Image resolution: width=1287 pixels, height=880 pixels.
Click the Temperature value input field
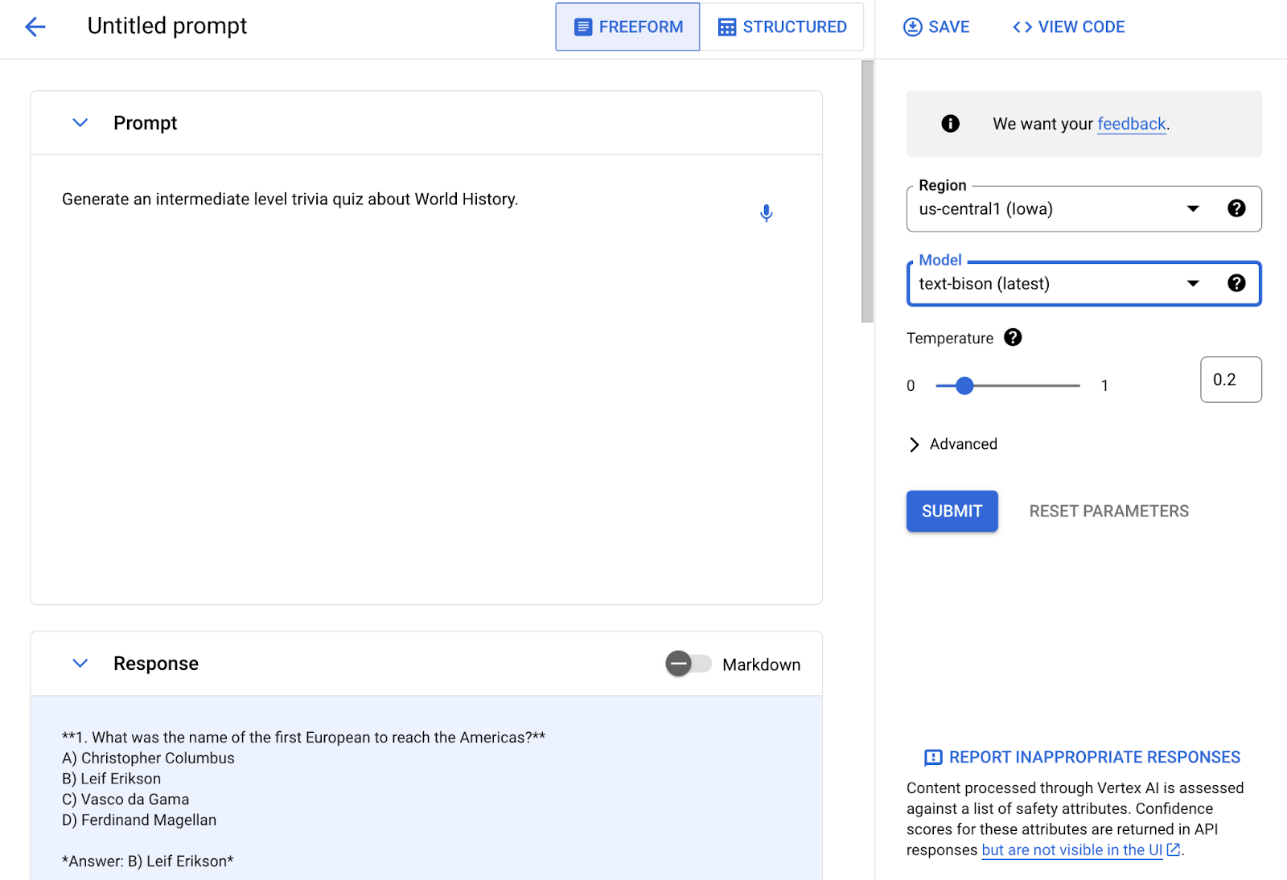pos(1230,380)
